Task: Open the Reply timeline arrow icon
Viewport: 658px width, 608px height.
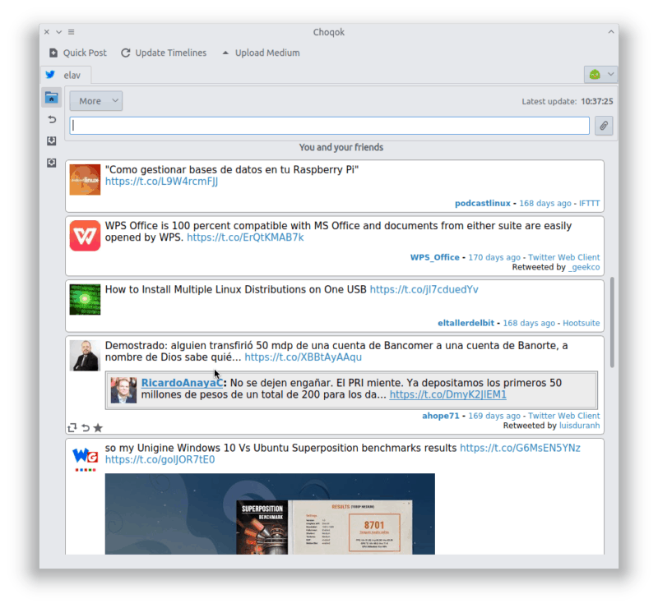Action: point(51,120)
